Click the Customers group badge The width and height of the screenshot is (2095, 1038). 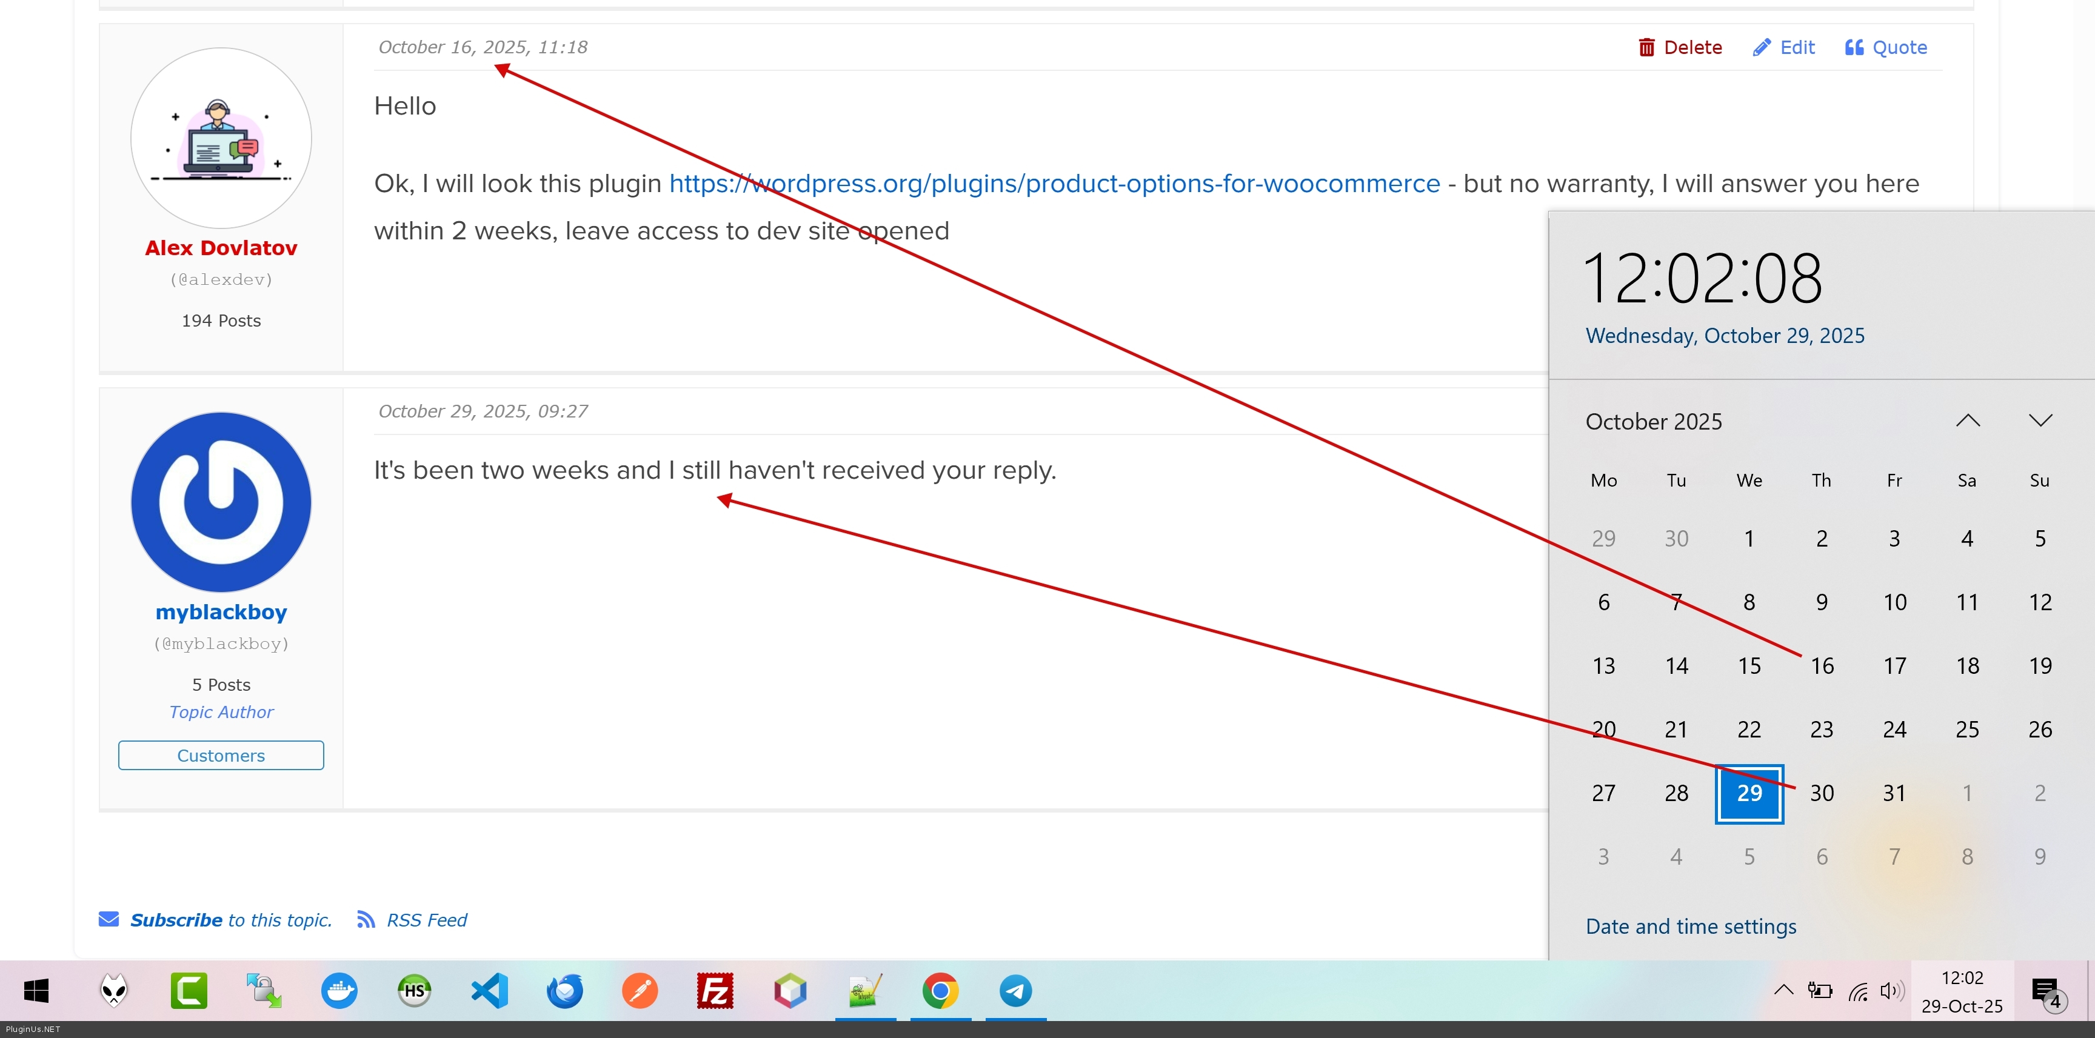click(x=221, y=755)
